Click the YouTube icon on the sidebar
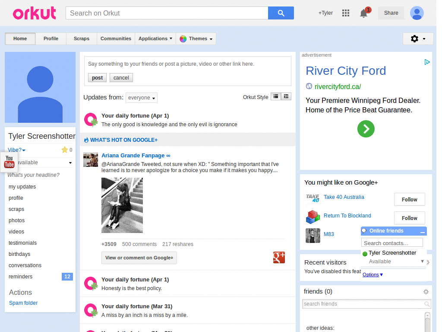Screen dimensions: 442x332 click(x=9, y=162)
